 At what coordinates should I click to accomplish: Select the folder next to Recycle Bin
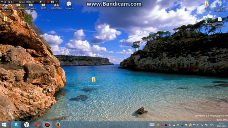point(207,5)
